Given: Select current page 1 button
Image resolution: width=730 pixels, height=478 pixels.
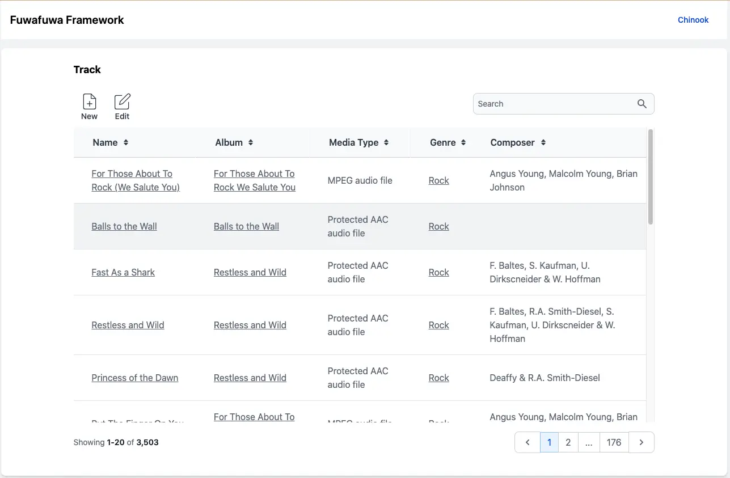Looking at the screenshot, I should coord(549,442).
